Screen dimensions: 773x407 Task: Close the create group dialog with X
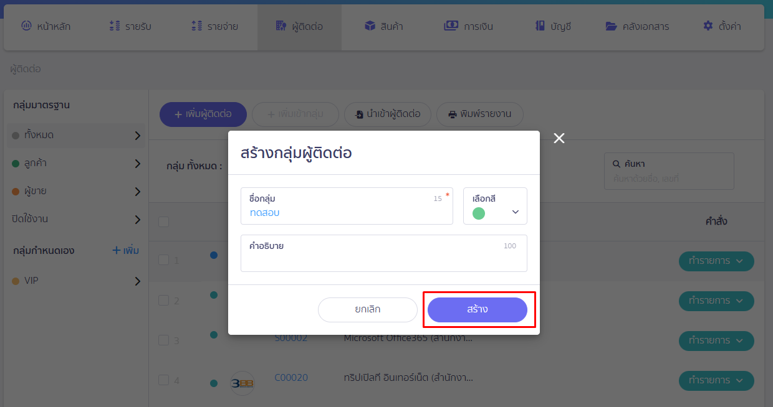tap(559, 138)
